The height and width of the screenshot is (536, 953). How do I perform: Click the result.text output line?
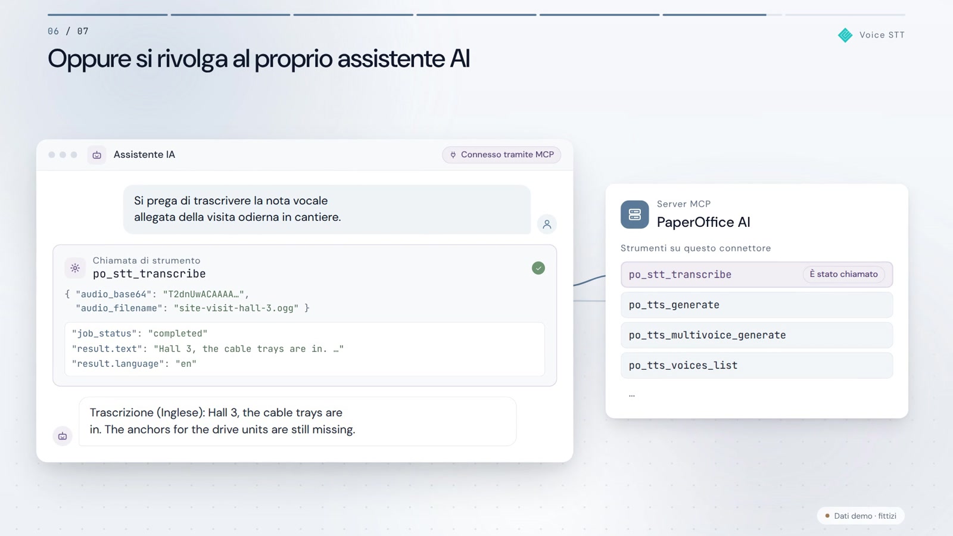coord(208,349)
